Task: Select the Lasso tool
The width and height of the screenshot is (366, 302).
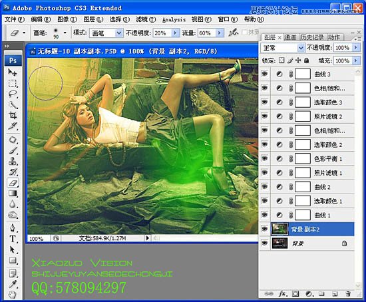Action: 12,94
